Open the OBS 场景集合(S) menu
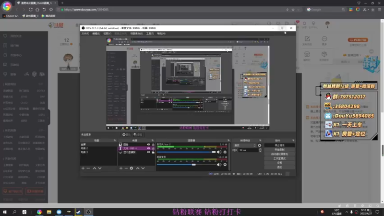The height and width of the screenshot is (216, 384). 137,34
